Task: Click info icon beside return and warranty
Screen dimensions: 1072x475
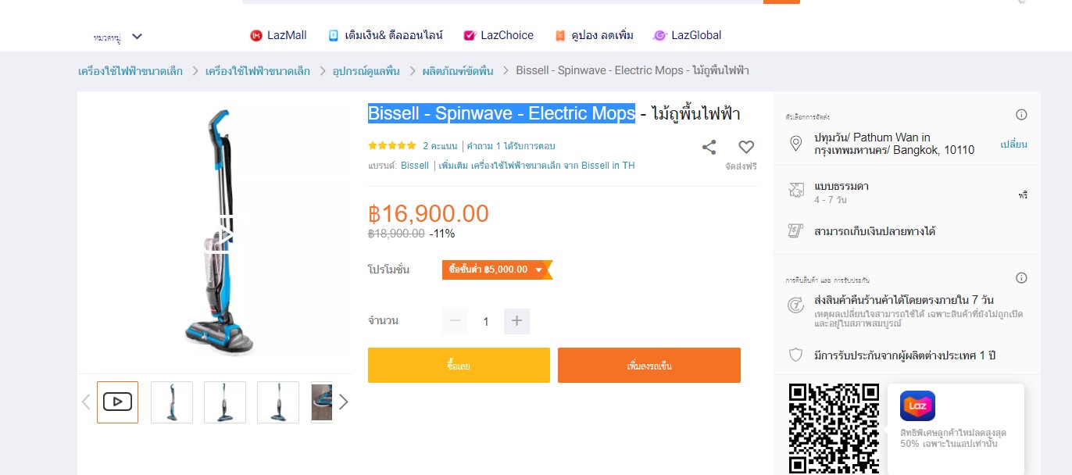Action: tap(1021, 278)
